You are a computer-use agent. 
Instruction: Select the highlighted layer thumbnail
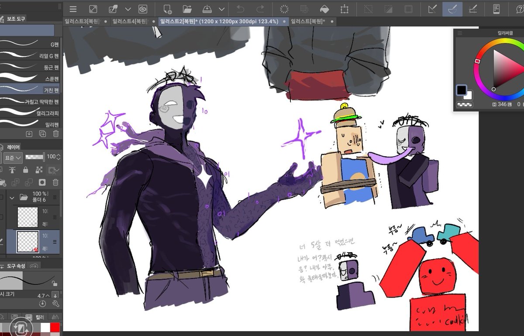(x=28, y=242)
